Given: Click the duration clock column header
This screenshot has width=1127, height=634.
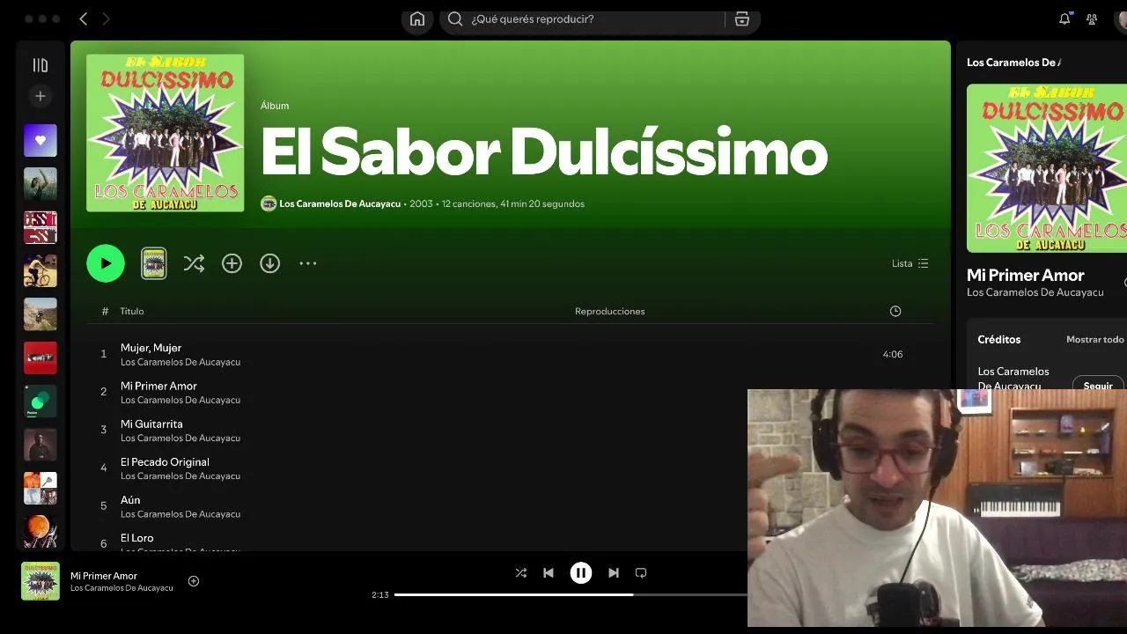Looking at the screenshot, I should coord(895,311).
